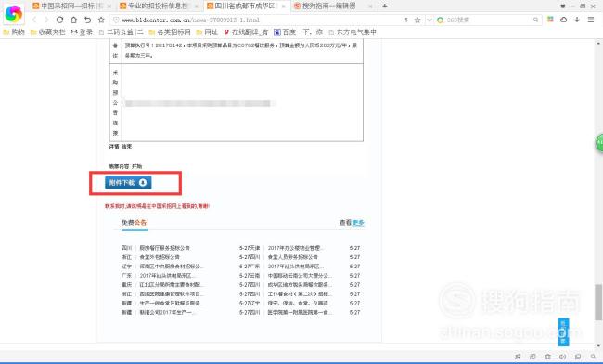The image size is (603, 364).
Task: Open downloads via the down-arrow toolbar icon
Action: [x=577, y=19]
